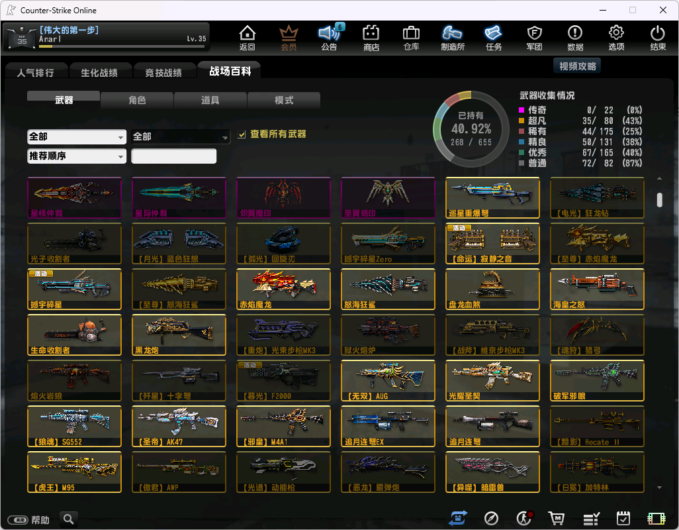This screenshot has width=679, height=530.
Task: Select the 怒海狂鲨 weapon card
Action: pos(388,289)
